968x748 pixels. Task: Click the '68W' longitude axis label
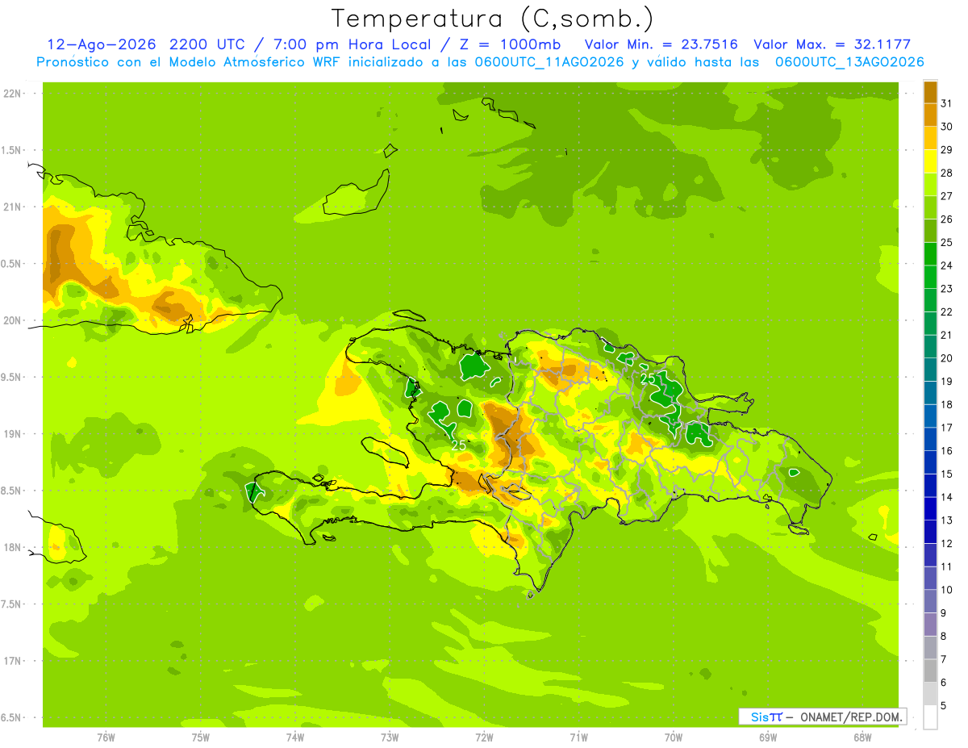click(862, 737)
